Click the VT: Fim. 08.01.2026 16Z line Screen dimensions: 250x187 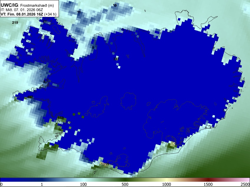28,14
